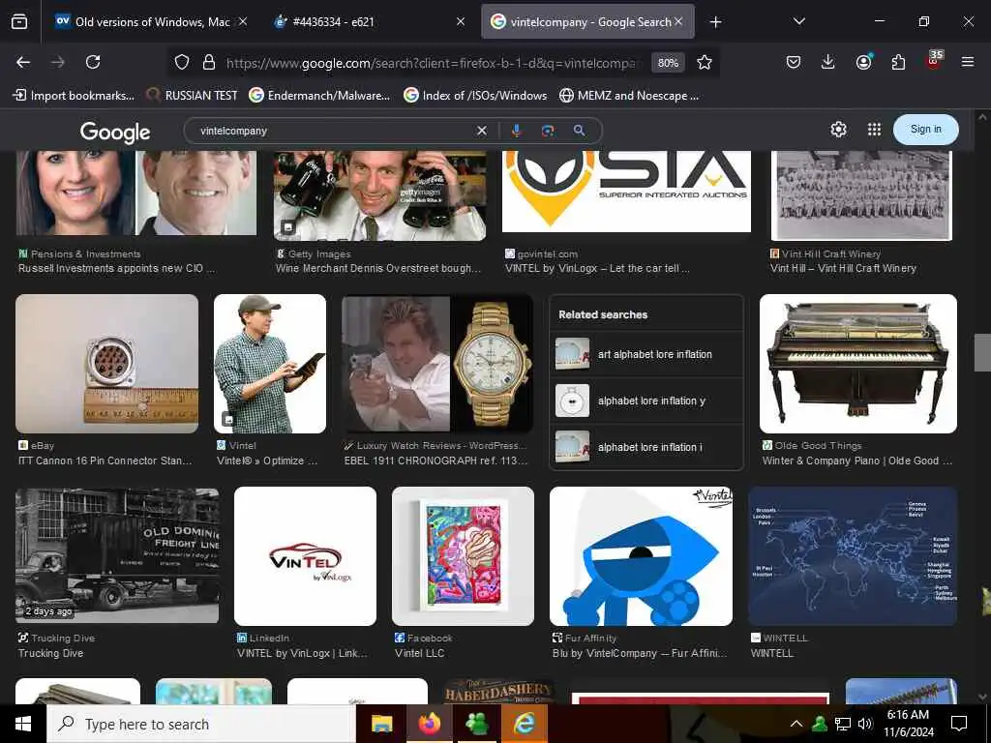Open the Winter & Company Piano image
Screen dimensions: 991x743
[x=857, y=364]
